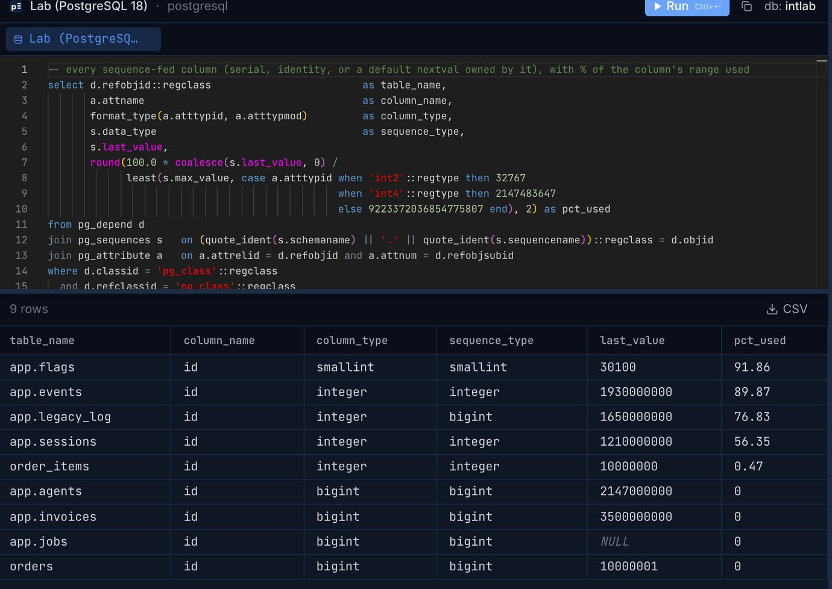
Task: Click the 89.87 pct_used value
Action: point(752,392)
